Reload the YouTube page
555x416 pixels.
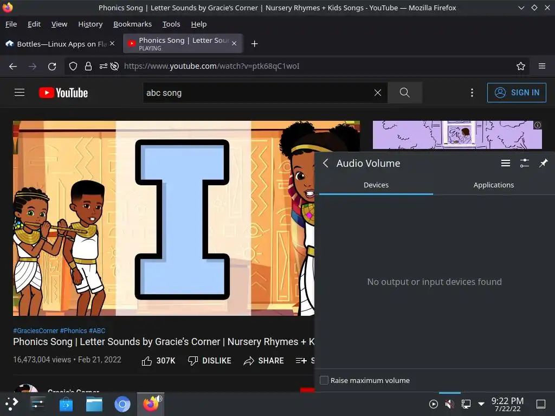52,66
